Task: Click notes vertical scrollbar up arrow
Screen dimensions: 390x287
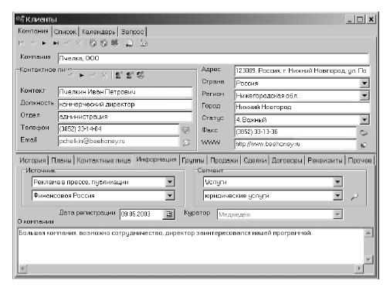Action: tap(368, 233)
